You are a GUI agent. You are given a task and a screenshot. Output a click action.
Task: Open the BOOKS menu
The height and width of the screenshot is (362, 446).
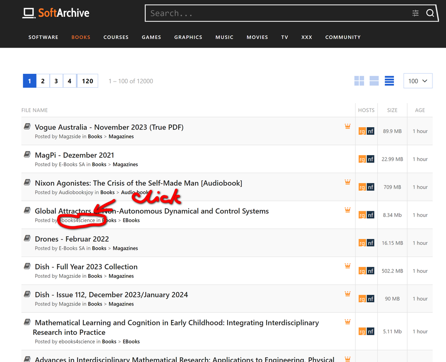click(x=81, y=37)
